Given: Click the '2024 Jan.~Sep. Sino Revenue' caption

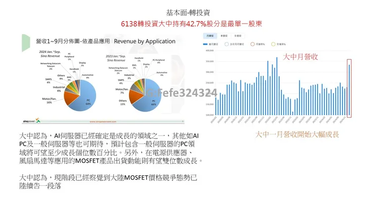Looking at the screenshot, I should click(x=50, y=54).
